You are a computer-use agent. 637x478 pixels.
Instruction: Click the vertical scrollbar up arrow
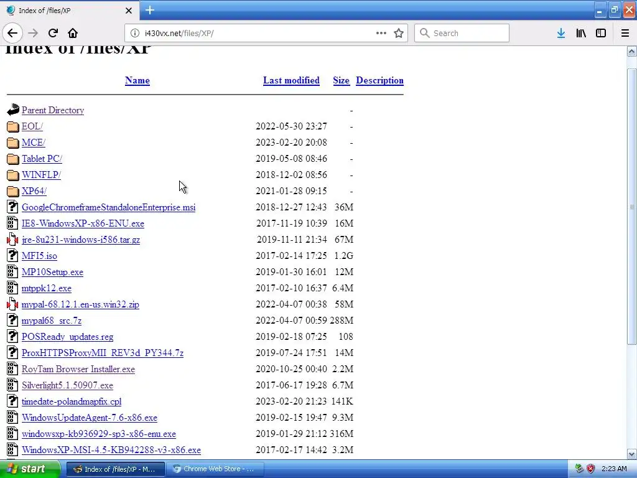(x=631, y=51)
